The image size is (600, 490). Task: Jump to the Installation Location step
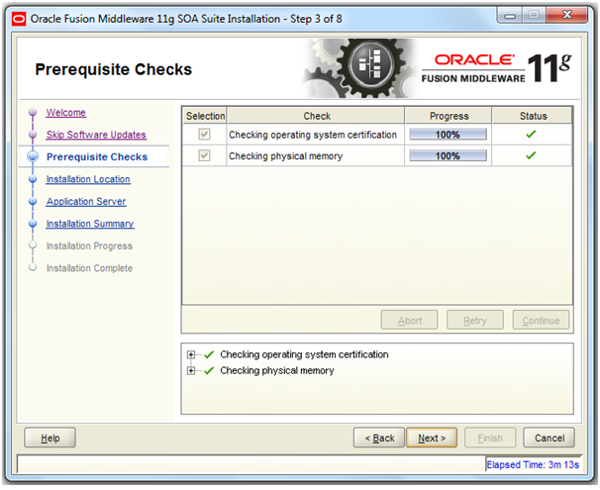point(88,179)
